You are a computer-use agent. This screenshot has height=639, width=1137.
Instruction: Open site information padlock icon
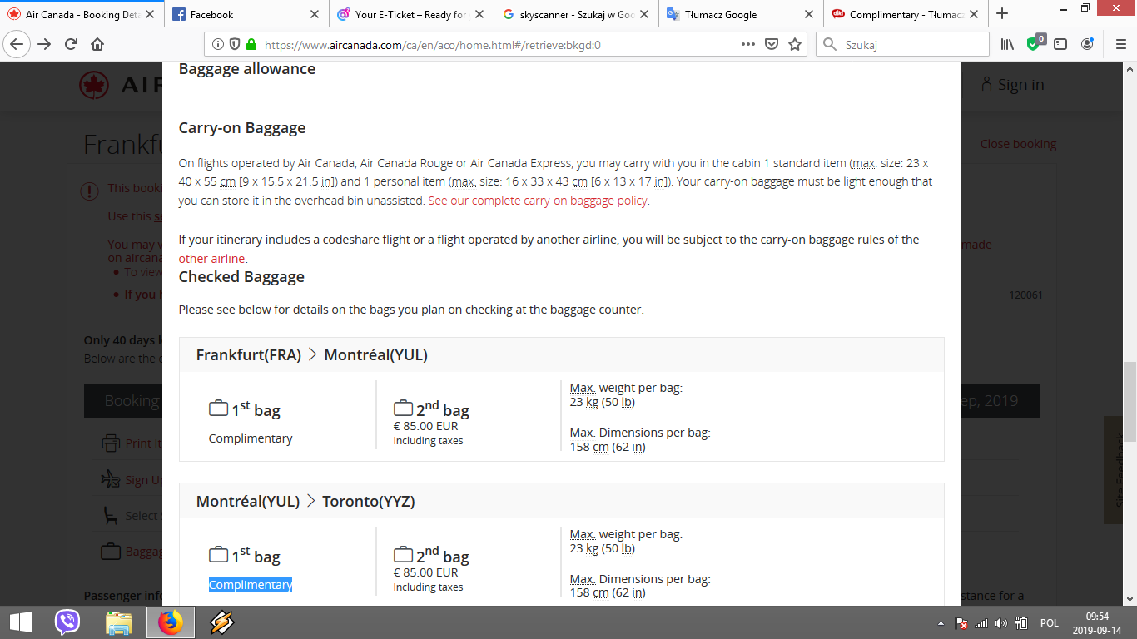click(250, 45)
